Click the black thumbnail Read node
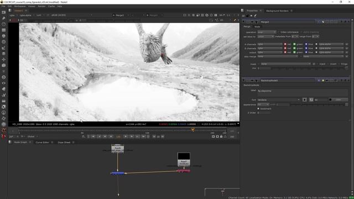 [184, 159]
